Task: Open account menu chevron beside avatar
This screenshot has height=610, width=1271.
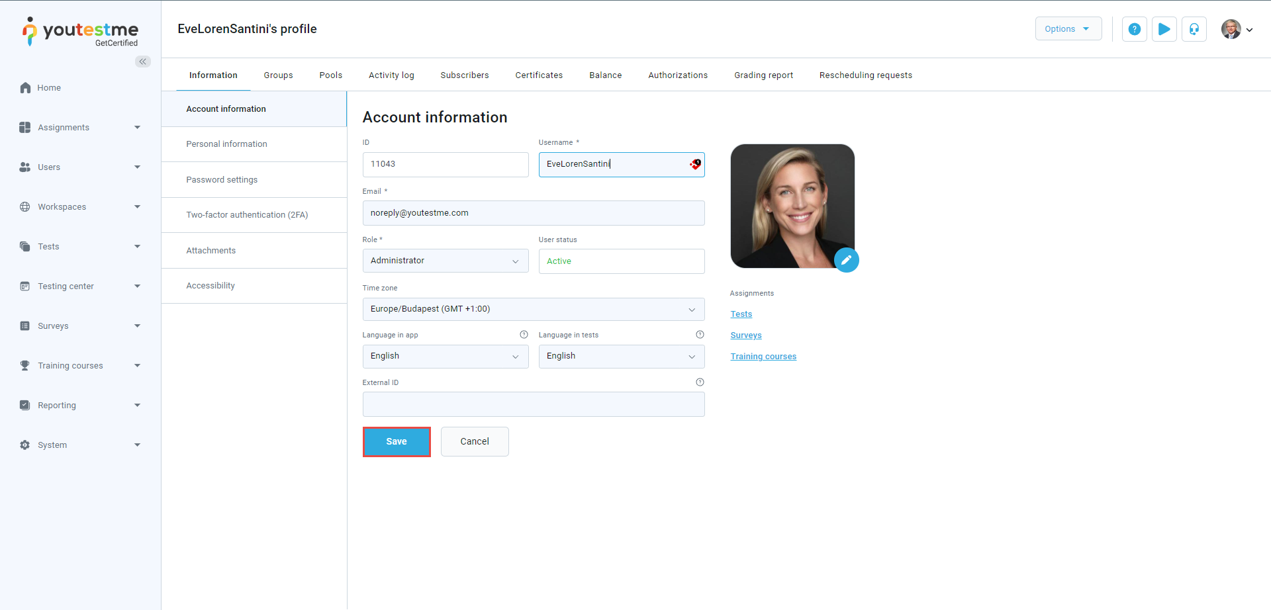Action: (x=1250, y=30)
